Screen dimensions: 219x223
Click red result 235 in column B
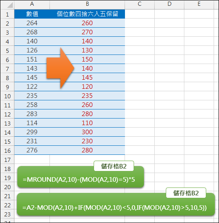click(x=87, y=96)
